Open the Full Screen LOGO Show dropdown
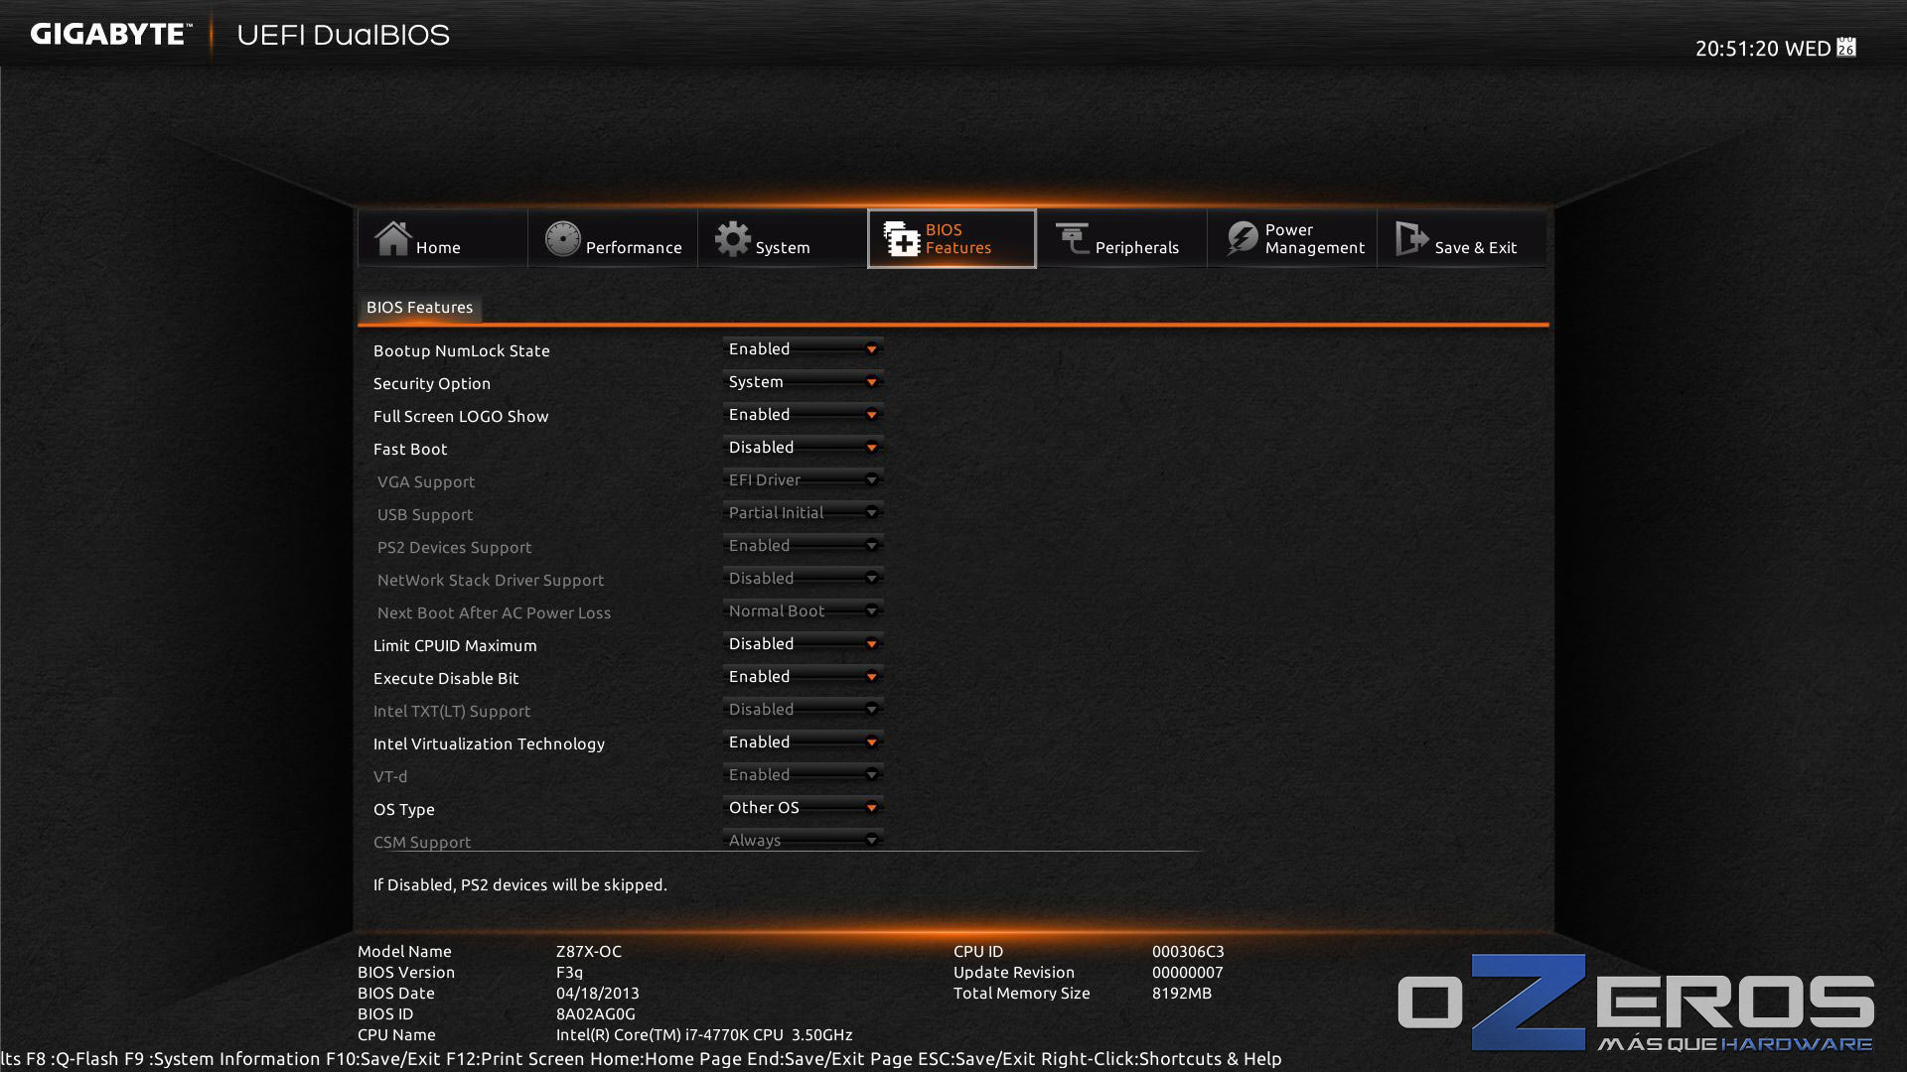Image resolution: width=1907 pixels, height=1072 pixels. 803,415
